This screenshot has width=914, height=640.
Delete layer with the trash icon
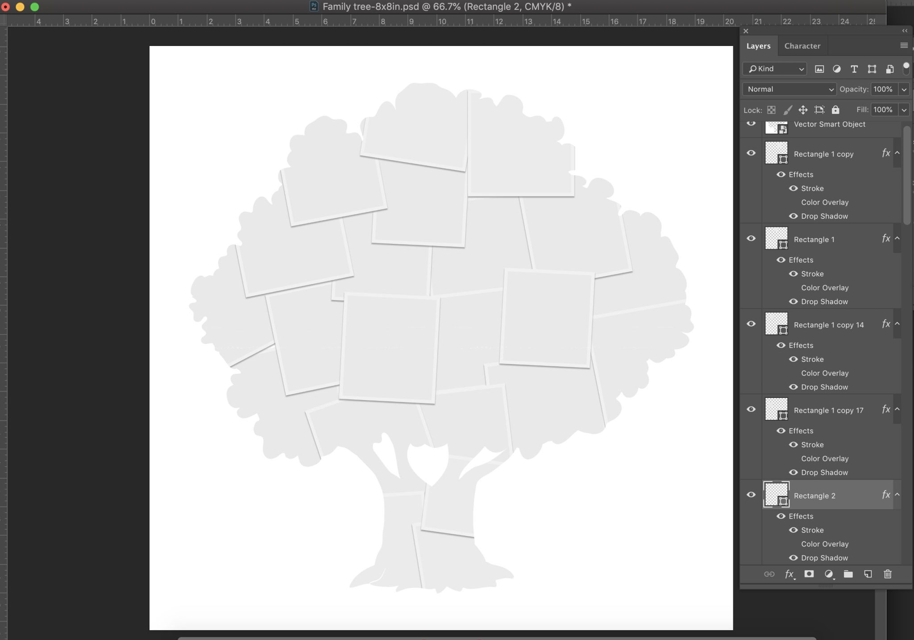[x=888, y=574]
